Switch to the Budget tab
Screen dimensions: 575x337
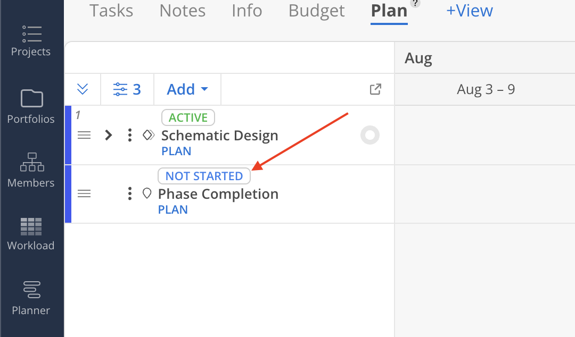click(x=316, y=11)
